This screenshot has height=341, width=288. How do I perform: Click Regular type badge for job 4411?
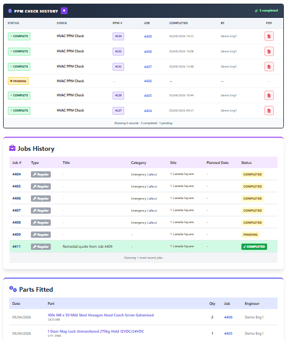point(41,247)
